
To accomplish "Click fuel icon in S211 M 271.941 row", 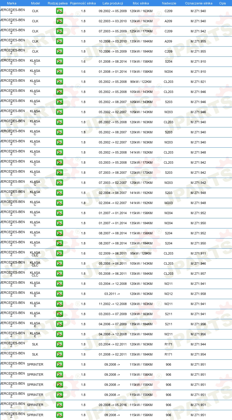I will [x=59, y=314].
